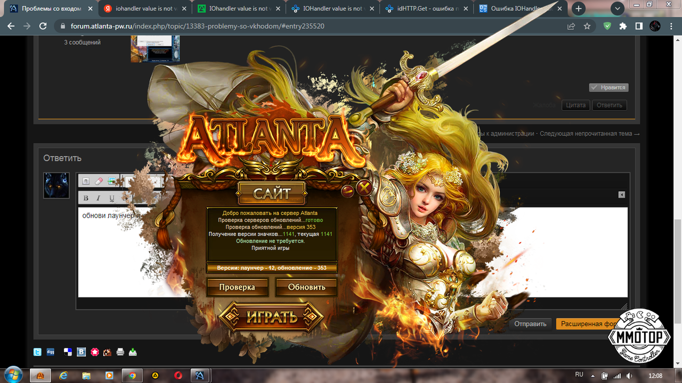This screenshot has width=682, height=383.
Task: Open a new browser tab
Action: [x=578, y=9]
